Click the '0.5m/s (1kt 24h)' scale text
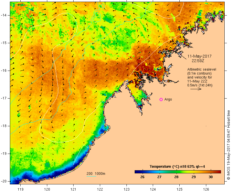This screenshot has height=192, width=232. click(x=200, y=85)
